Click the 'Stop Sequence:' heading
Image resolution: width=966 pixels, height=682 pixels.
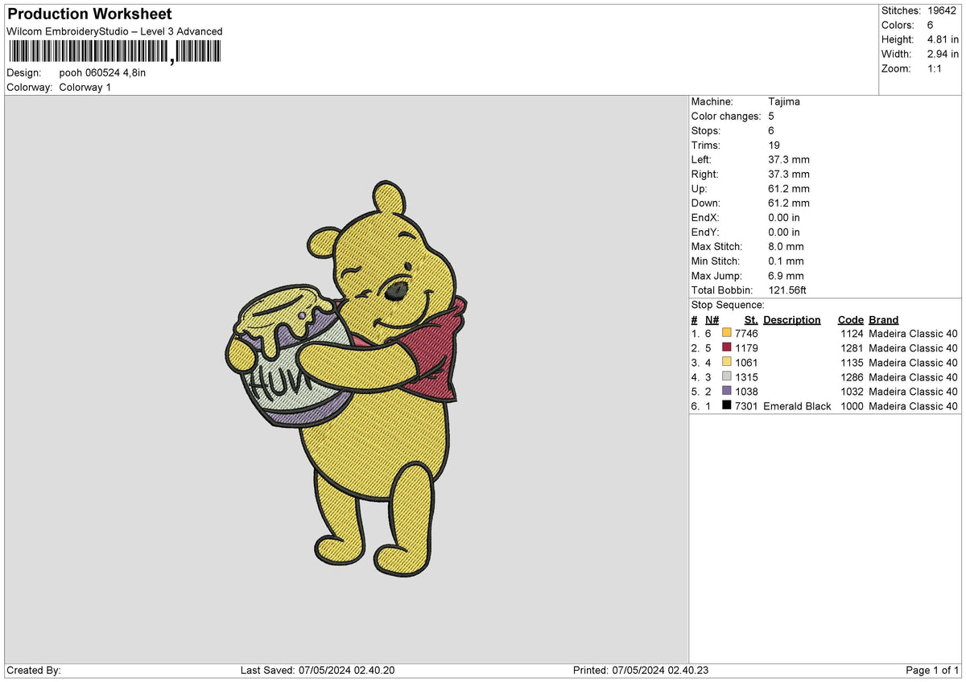click(x=728, y=305)
